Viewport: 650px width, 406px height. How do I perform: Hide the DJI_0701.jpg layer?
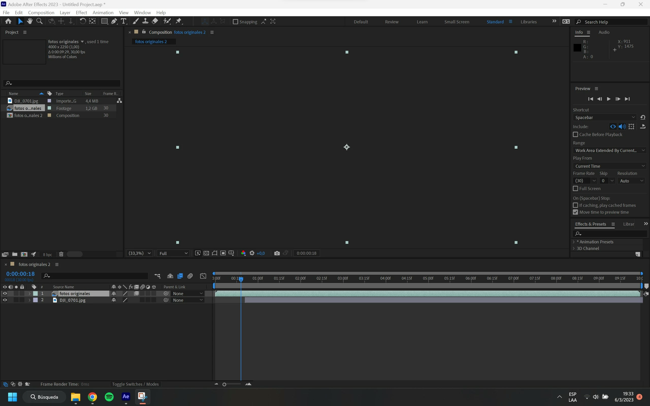coord(5,300)
